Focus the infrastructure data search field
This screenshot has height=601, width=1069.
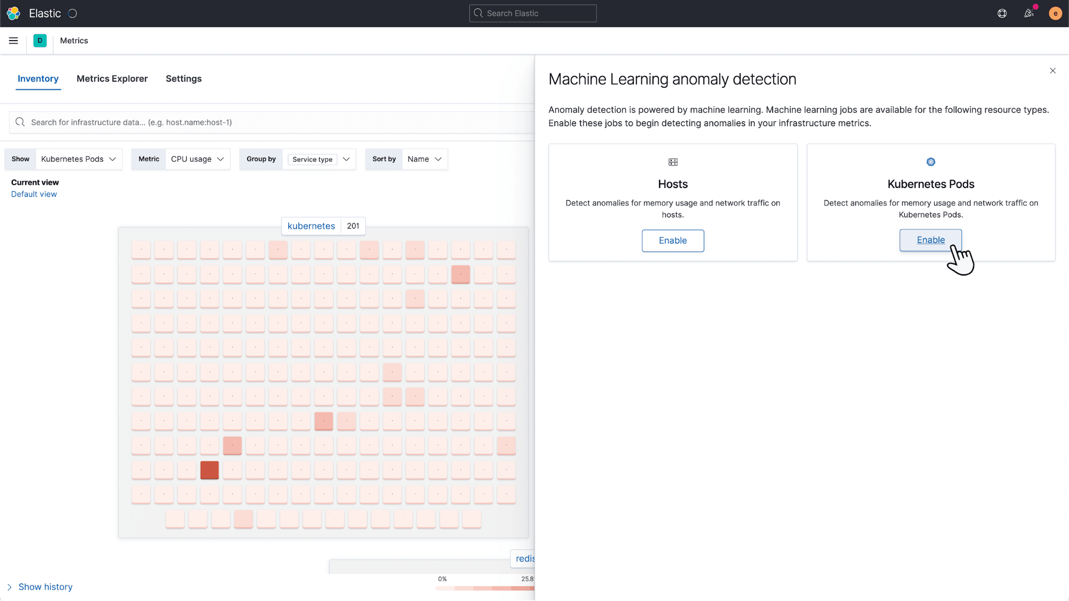pos(272,122)
